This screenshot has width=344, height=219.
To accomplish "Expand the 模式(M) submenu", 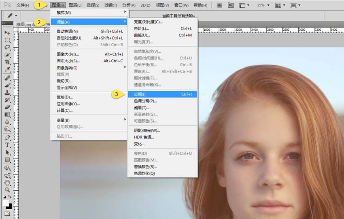I will click(x=89, y=13).
